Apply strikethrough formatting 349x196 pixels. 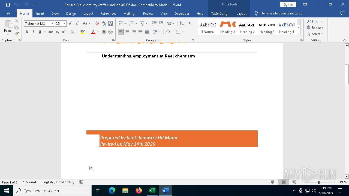[51, 32]
